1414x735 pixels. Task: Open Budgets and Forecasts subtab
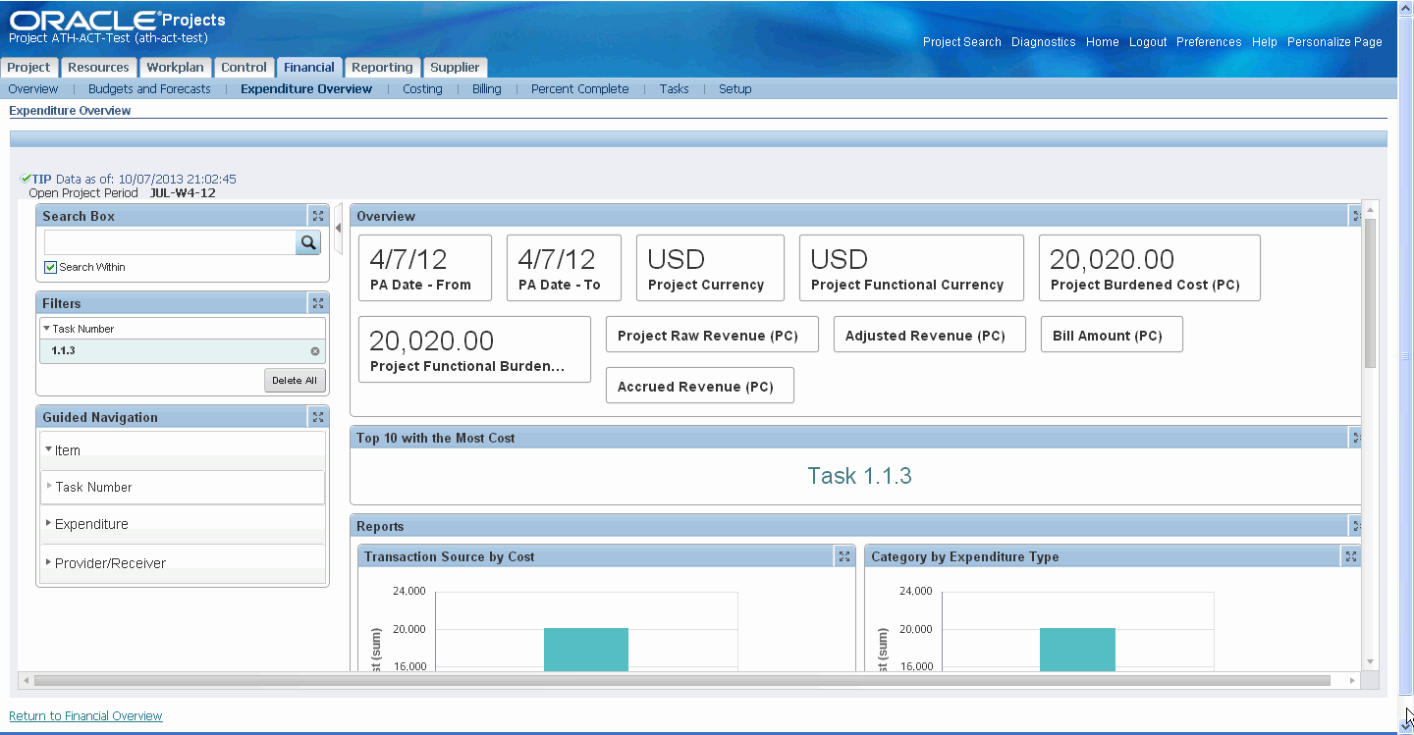click(149, 88)
